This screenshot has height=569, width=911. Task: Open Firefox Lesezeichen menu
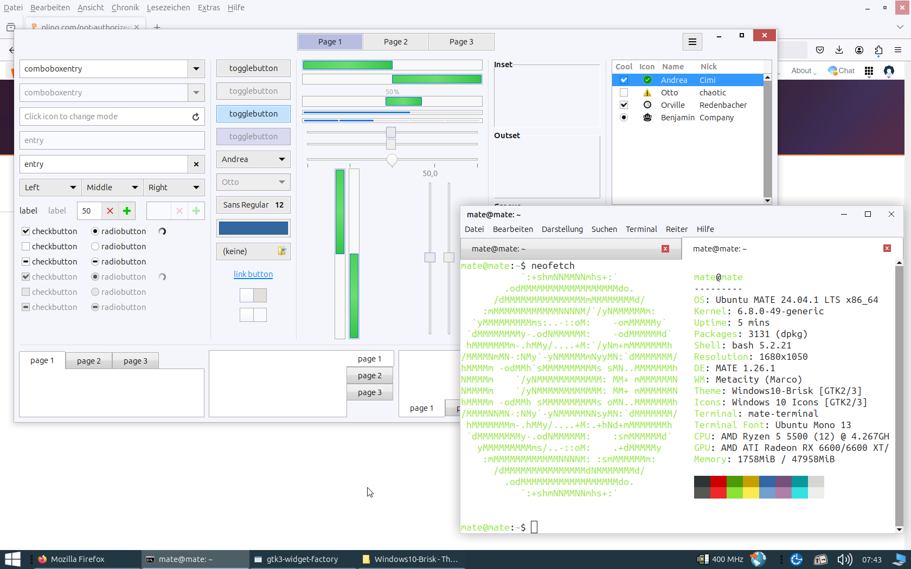pos(169,8)
